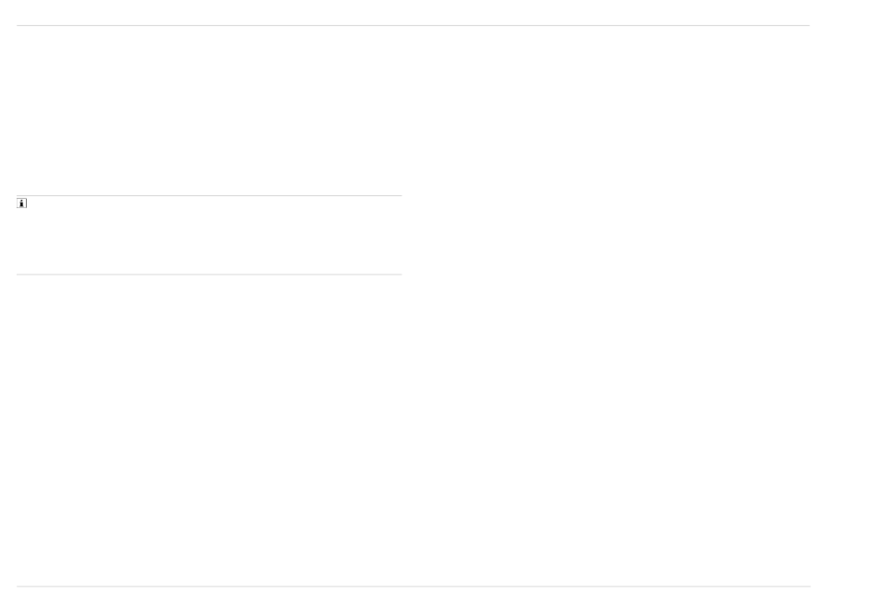
Task: Click the divider line below the info note
Action: coord(209,275)
